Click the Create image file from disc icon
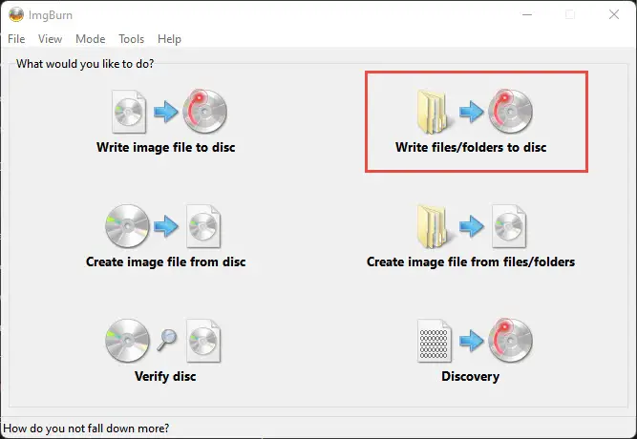The width and height of the screenshot is (637, 439). pyautogui.click(x=163, y=226)
